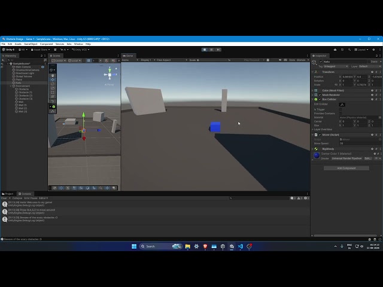Open the Component menu

(47, 44)
